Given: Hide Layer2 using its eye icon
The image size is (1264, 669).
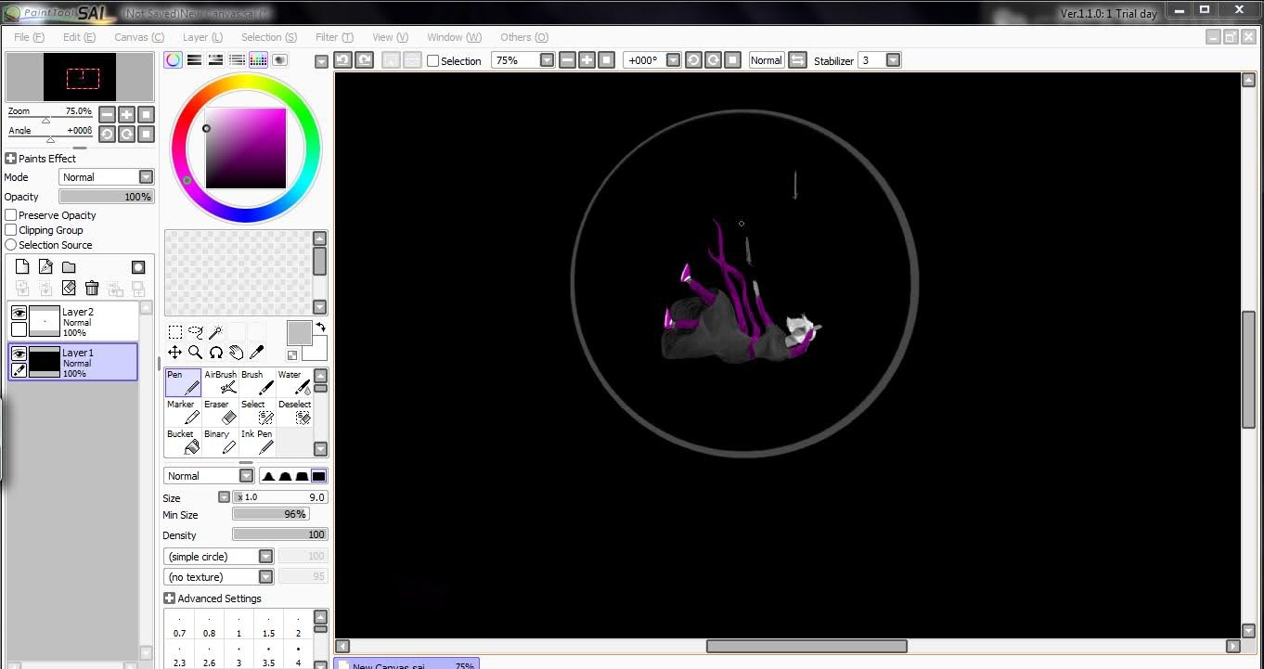Looking at the screenshot, I should (x=19, y=314).
